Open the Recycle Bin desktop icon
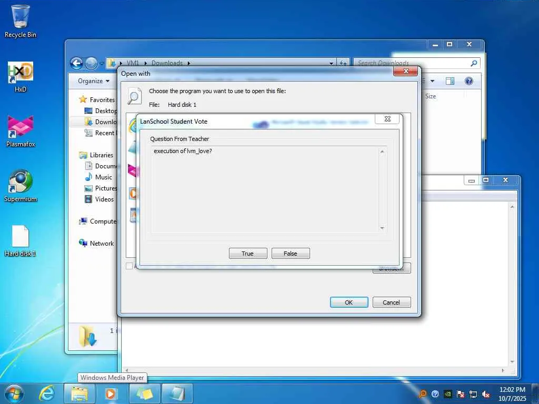 click(21, 21)
